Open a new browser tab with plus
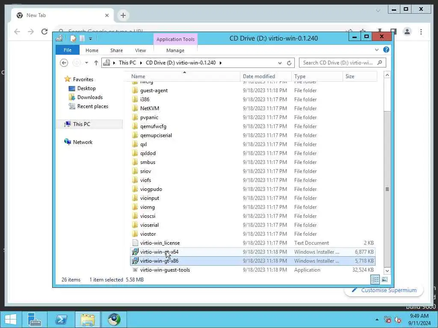 pos(123,15)
